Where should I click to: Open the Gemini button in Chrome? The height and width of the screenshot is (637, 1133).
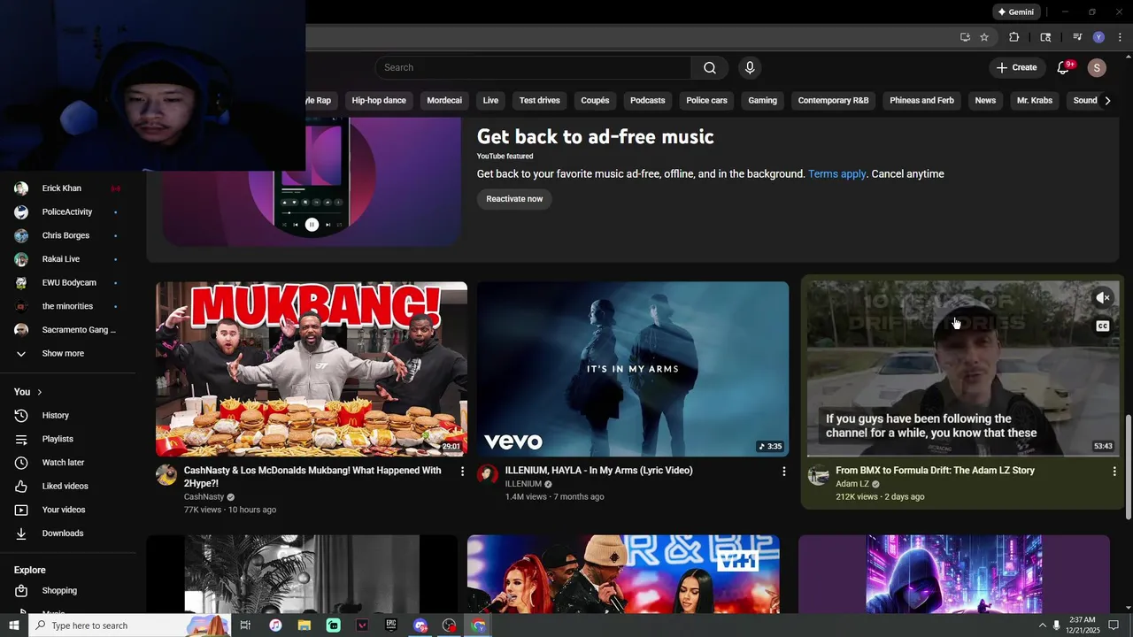[1015, 12]
